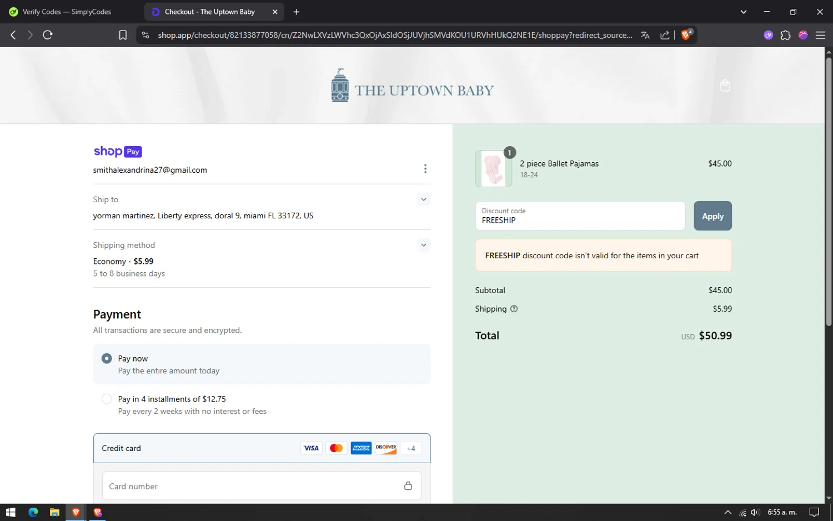
Task: Open the purple extension icon in the toolbar
Action: (x=769, y=35)
